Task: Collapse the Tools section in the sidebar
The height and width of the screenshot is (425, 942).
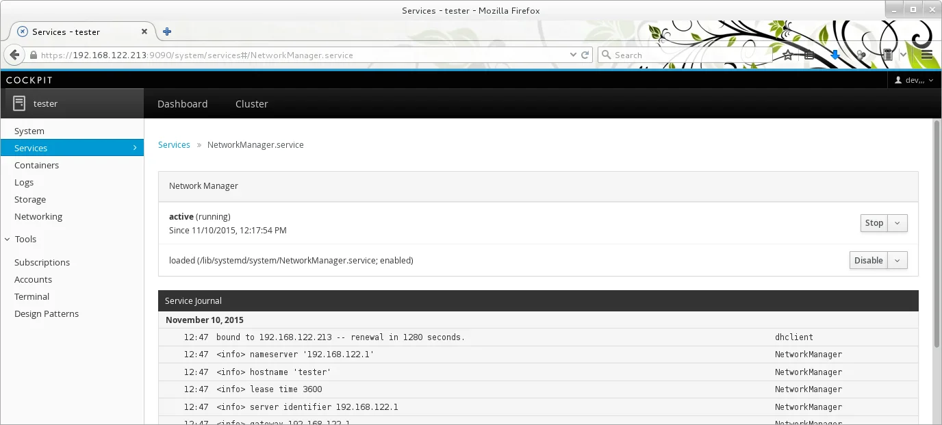Action: (x=8, y=239)
